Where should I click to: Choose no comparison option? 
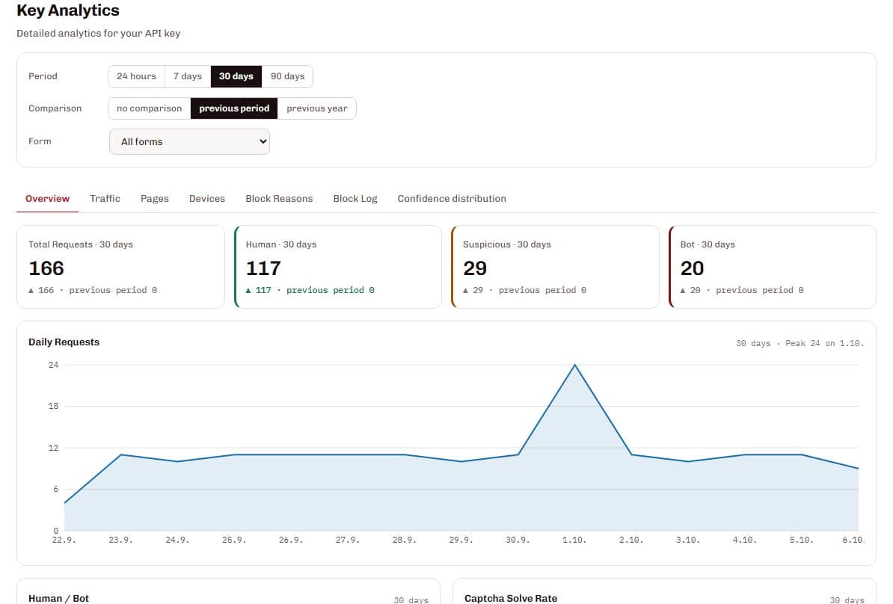(150, 108)
